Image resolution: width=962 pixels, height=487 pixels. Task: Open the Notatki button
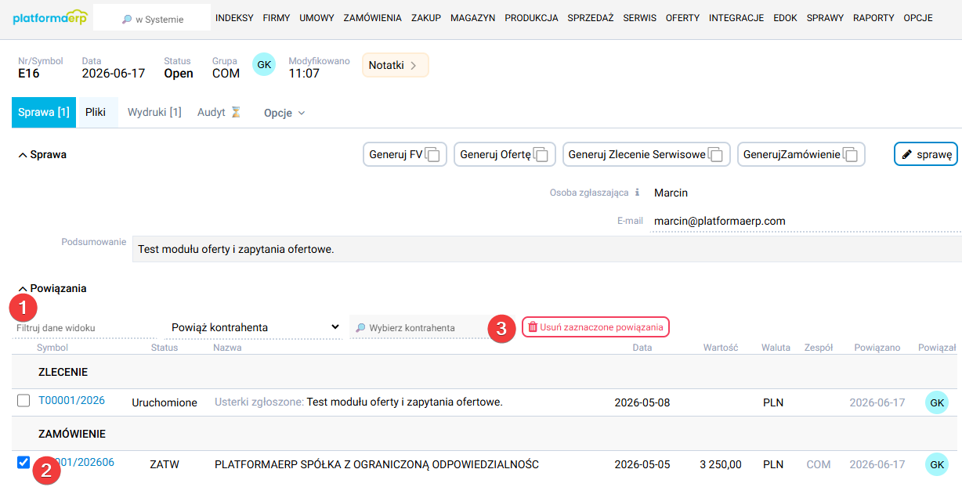point(395,65)
